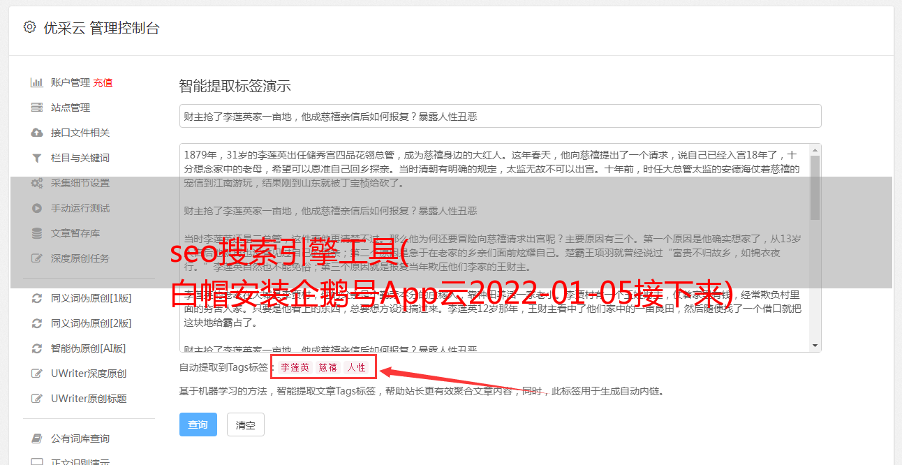The height and width of the screenshot is (465, 902).
Task: Click the refresh icon for 同义词伪原创[1版]
Action: (37, 298)
